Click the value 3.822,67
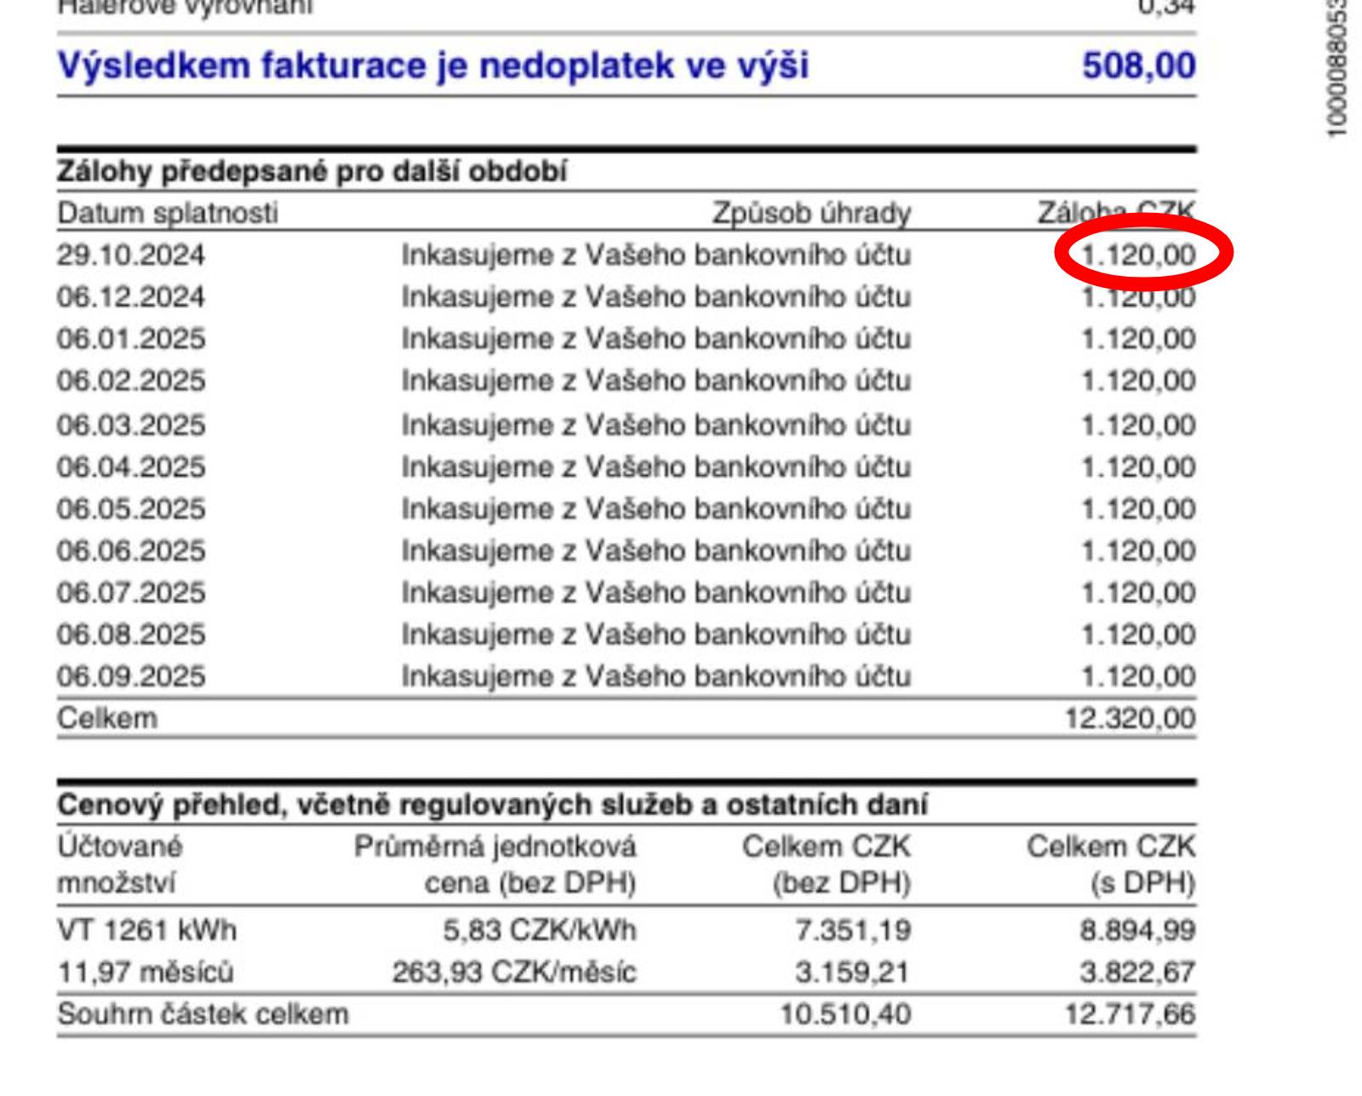 click(x=1138, y=973)
